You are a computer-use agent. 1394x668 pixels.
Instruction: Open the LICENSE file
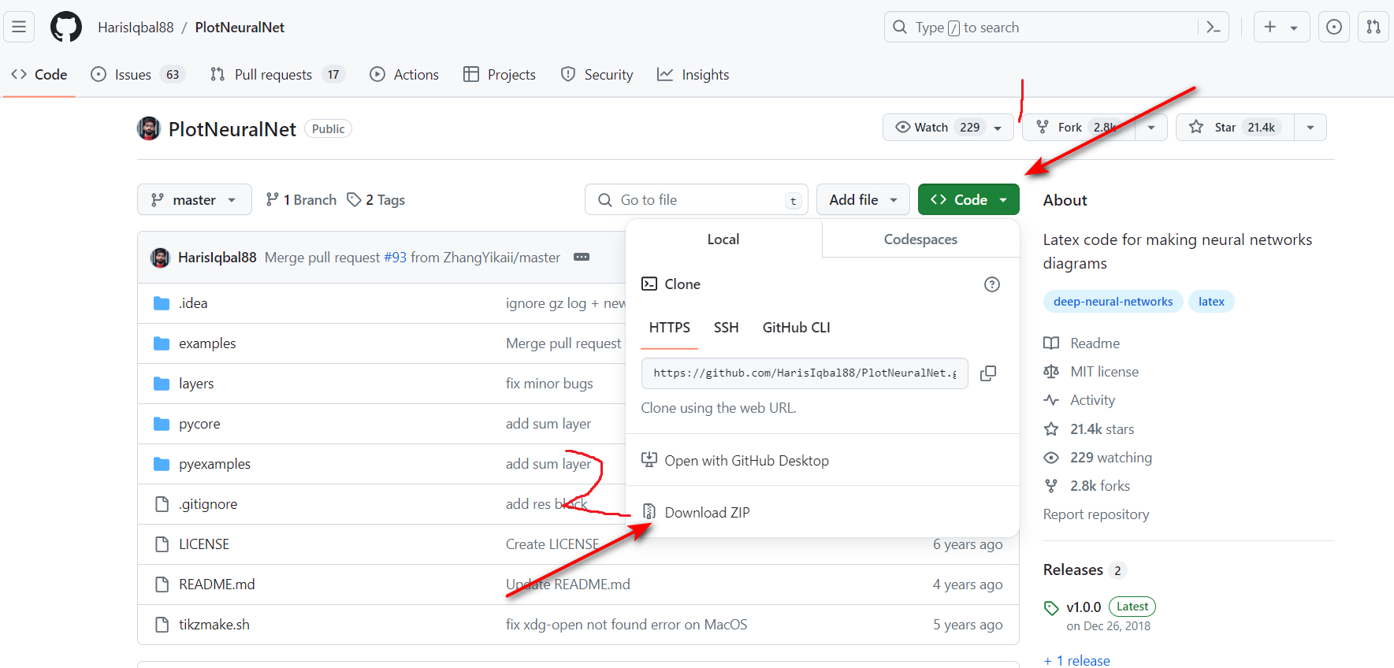tap(204, 544)
